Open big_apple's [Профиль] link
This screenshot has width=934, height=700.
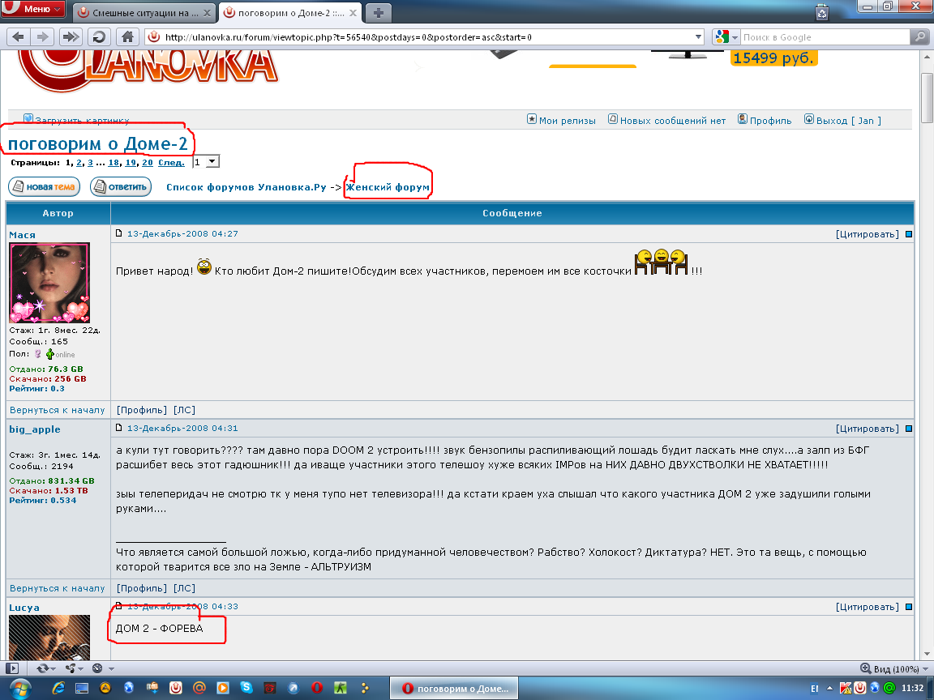point(142,588)
